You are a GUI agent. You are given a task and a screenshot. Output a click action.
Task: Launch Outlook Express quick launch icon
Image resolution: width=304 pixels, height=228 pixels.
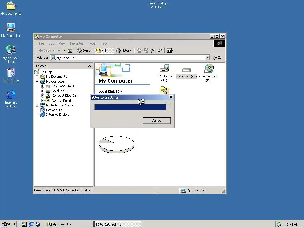coord(38,224)
